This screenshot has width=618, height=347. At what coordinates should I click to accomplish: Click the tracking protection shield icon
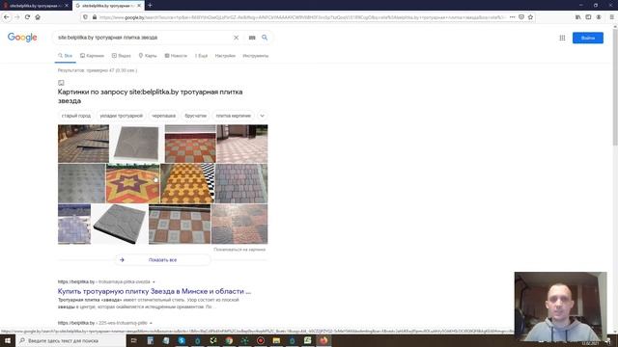click(86, 17)
